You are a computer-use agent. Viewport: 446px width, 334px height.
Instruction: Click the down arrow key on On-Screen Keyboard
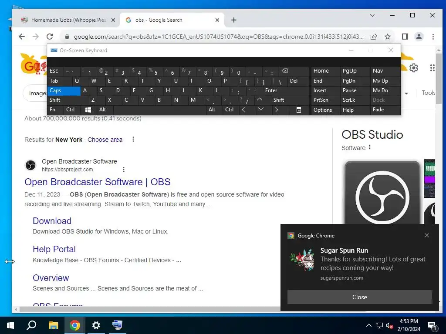[261, 109]
